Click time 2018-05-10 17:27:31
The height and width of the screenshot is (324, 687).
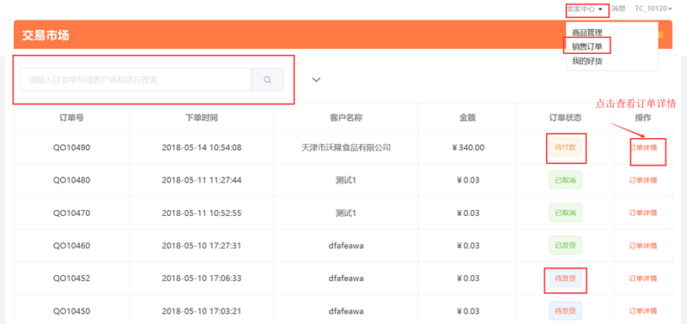[202, 246]
